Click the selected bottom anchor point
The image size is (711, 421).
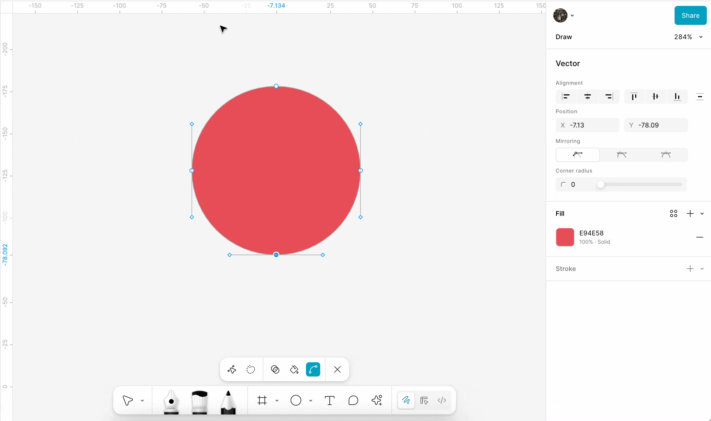276,255
